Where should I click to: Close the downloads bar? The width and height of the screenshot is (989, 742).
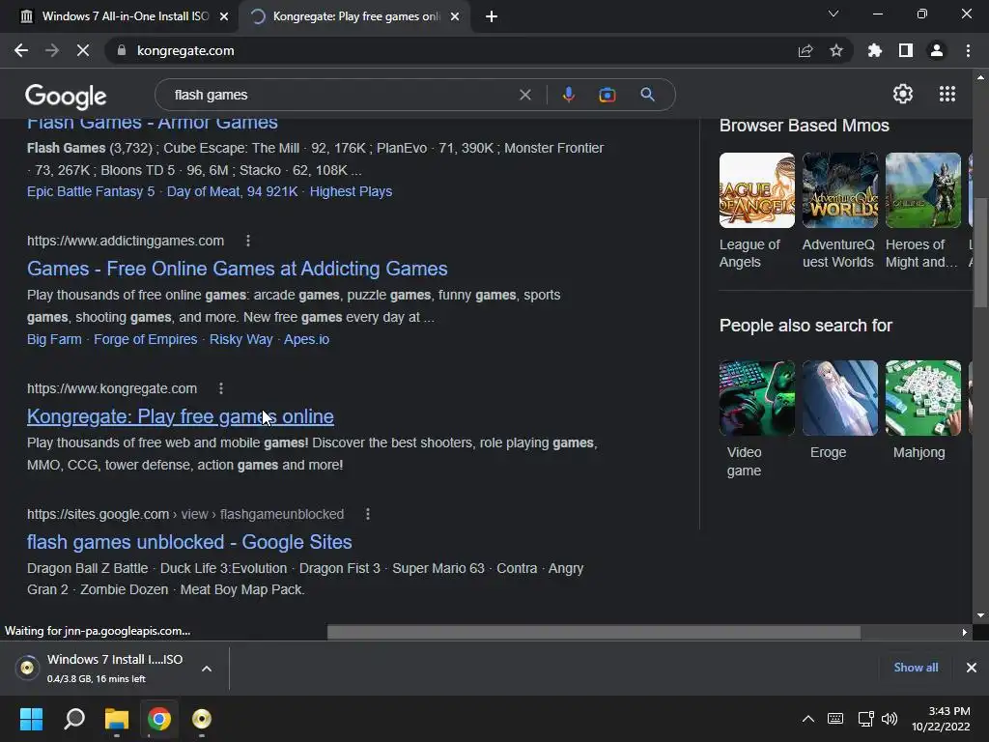point(972,667)
